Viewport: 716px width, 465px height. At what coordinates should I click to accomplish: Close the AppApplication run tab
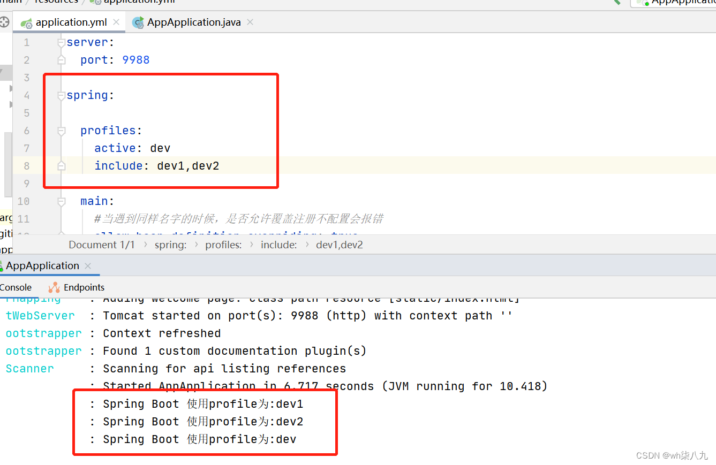88,266
